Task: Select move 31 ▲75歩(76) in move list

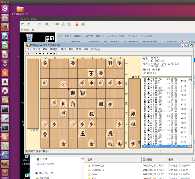Action: pyautogui.click(x=165, y=79)
